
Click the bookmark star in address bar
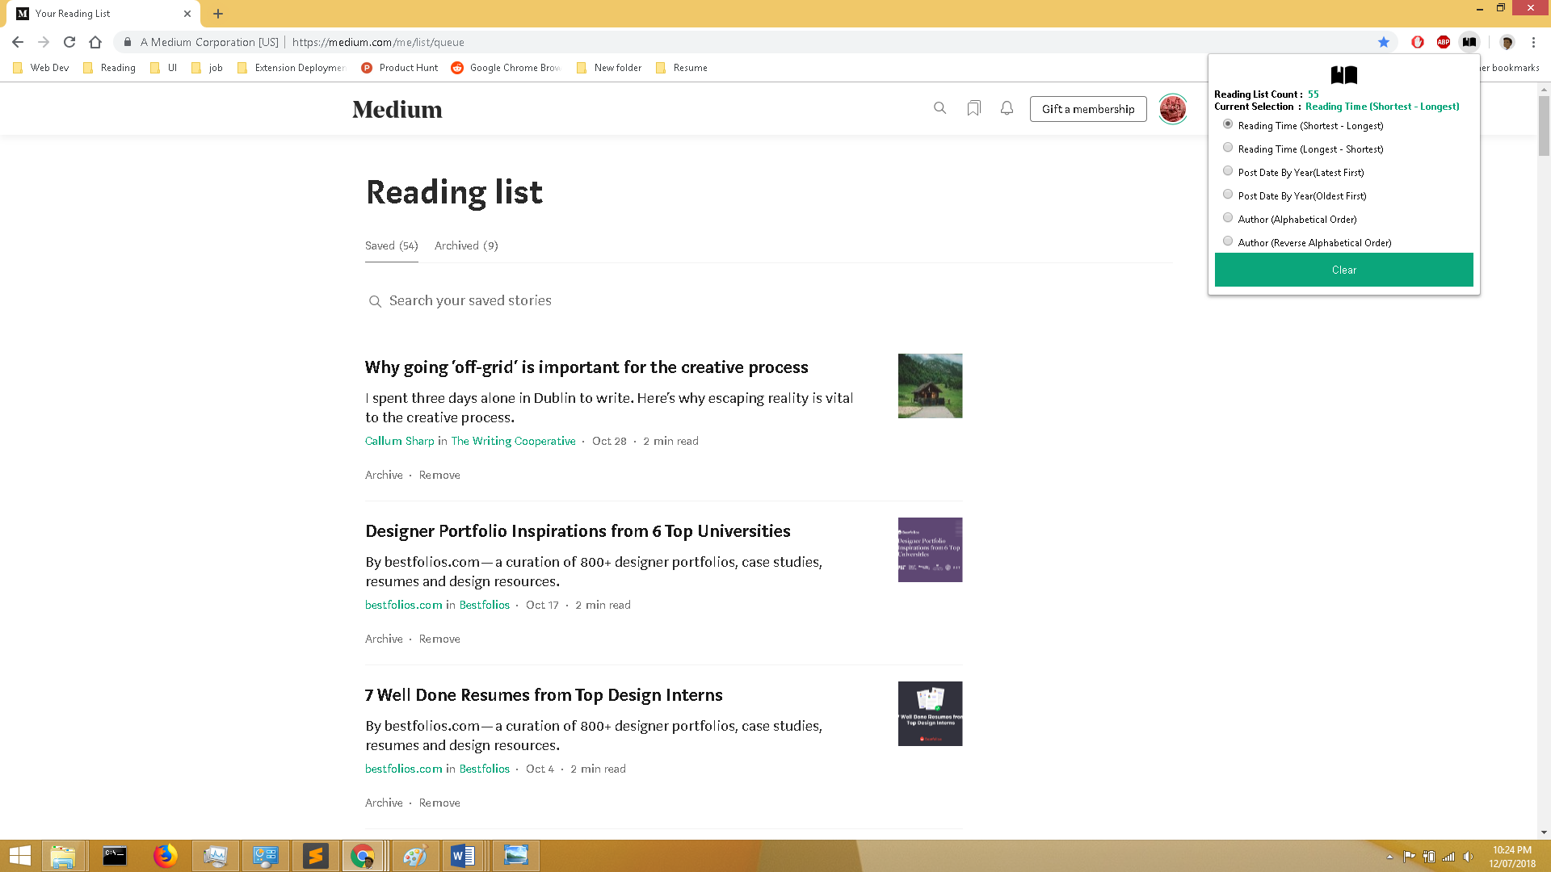pyautogui.click(x=1384, y=42)
